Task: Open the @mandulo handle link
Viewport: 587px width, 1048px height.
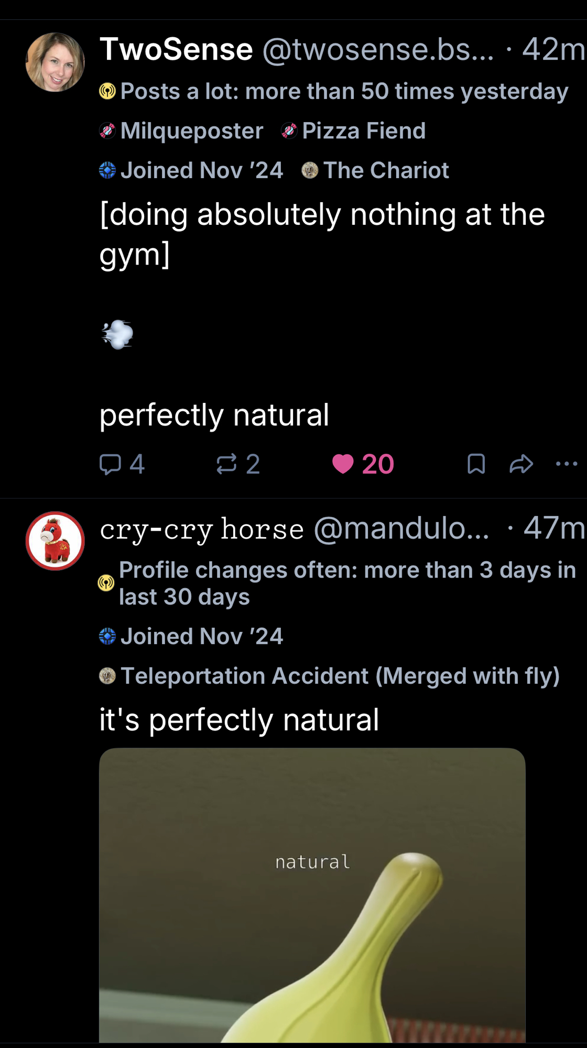Action: pyautogui.click(x=401, y=528)
